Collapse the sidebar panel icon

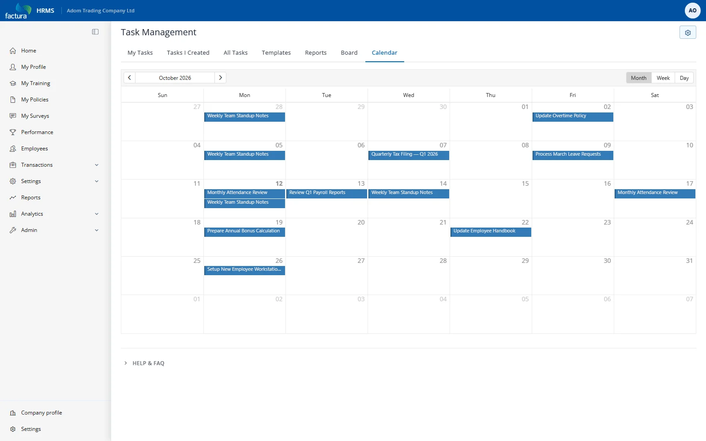pyautogui.click(x=95, y=32)
